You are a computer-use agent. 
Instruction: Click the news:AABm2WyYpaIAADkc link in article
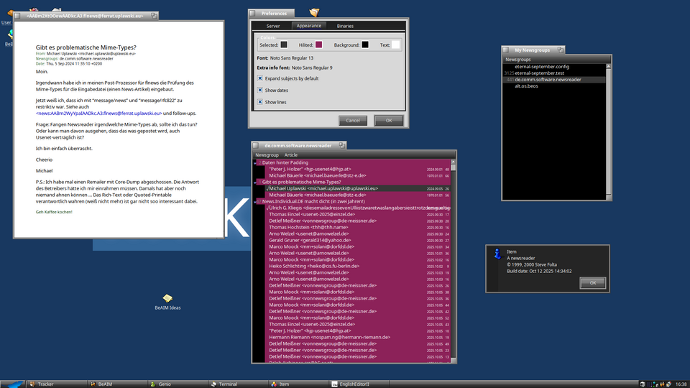pyautogui.click(x=98, y=114)
